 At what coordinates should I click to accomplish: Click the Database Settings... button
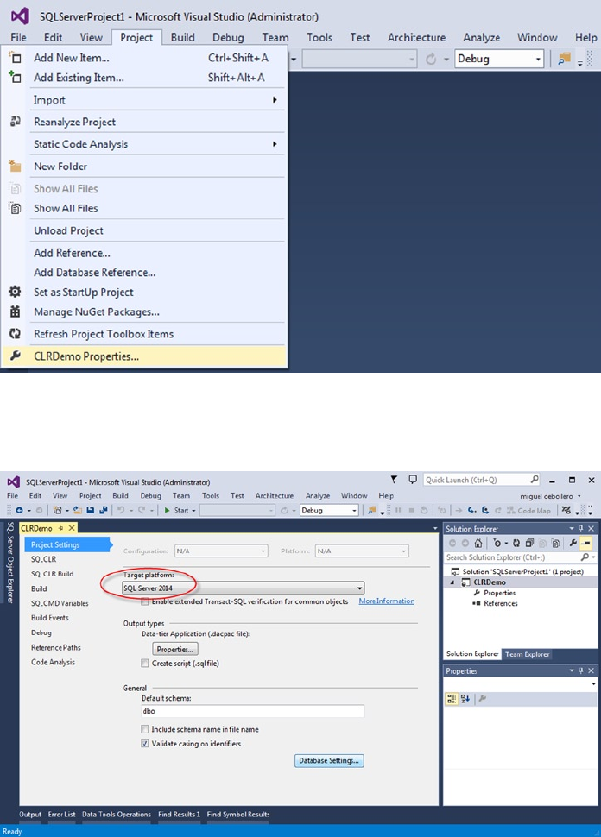pos(329,761)
